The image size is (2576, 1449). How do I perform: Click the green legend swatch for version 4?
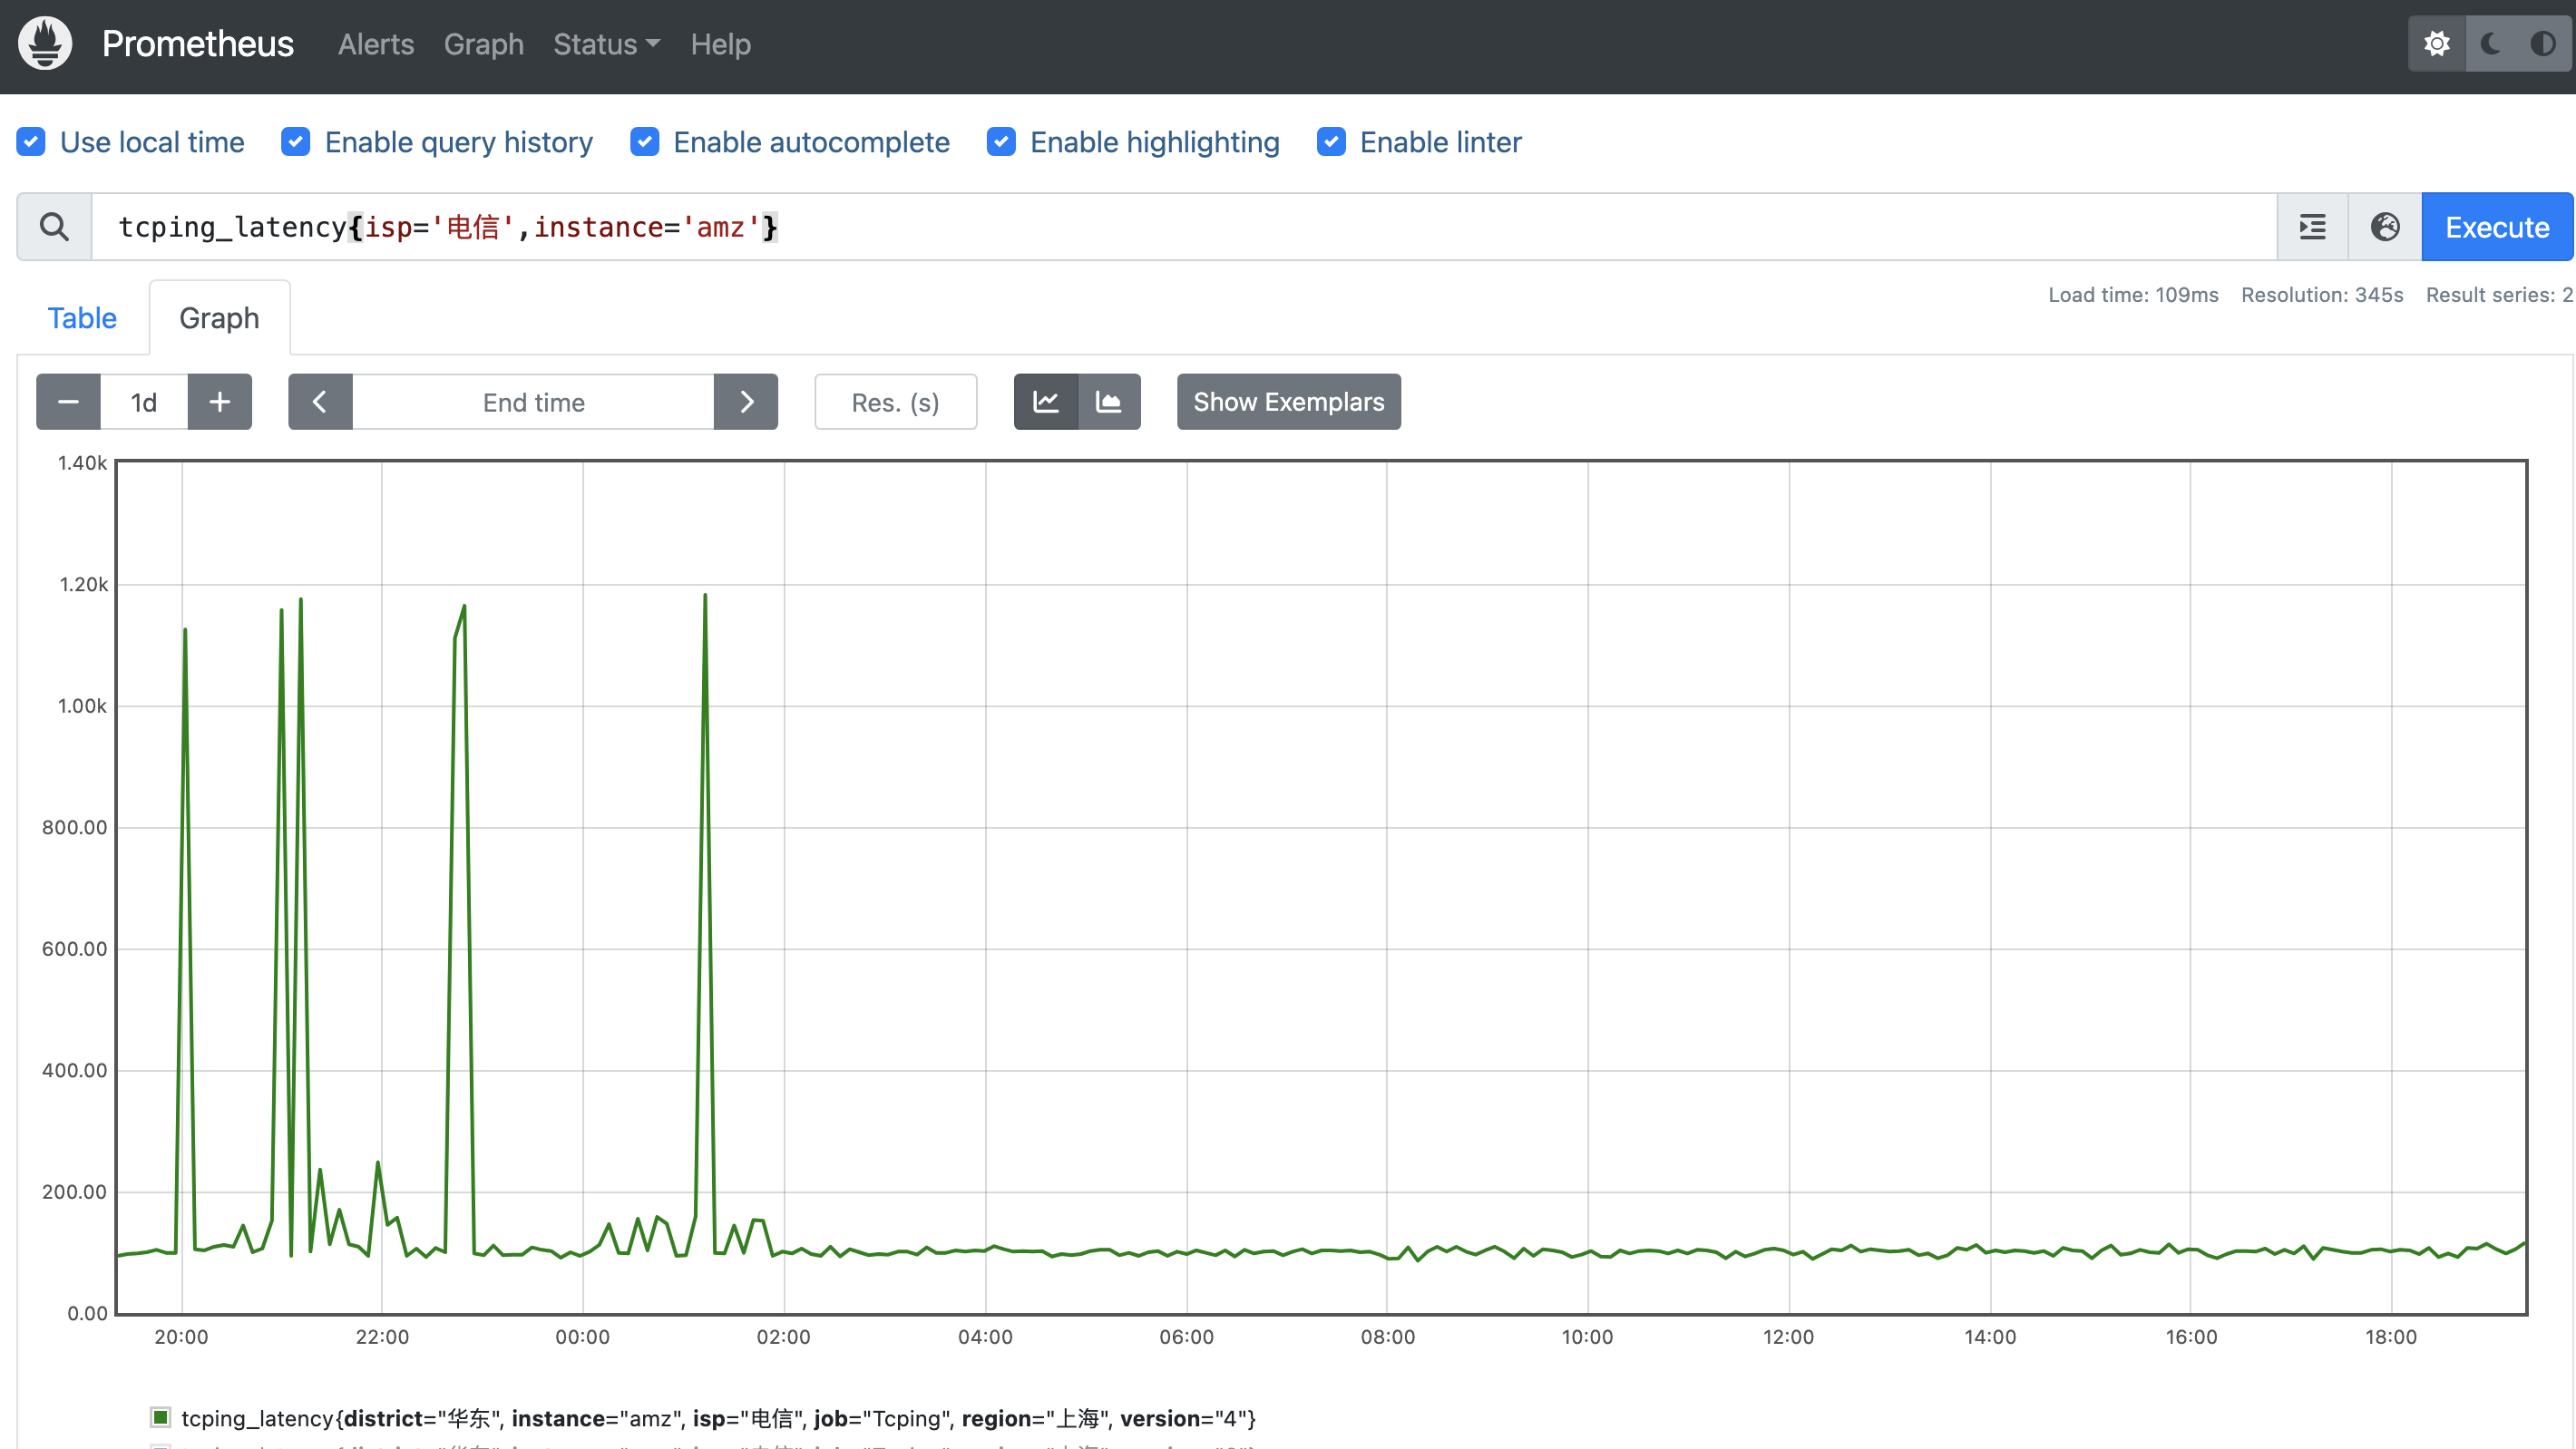(160, 1417)
